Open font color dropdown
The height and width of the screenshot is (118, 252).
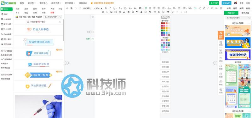coord(130,8)
